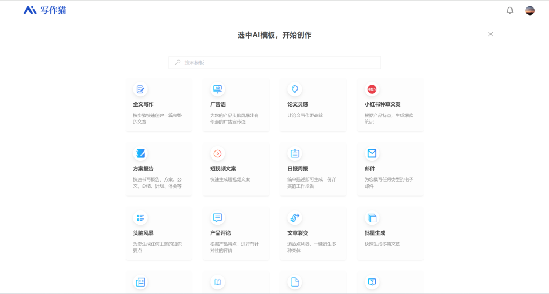549x294 pixels.
Task: Click description 根据产品特点，生成爆款笔记
Action: click(x=389, y=118)
